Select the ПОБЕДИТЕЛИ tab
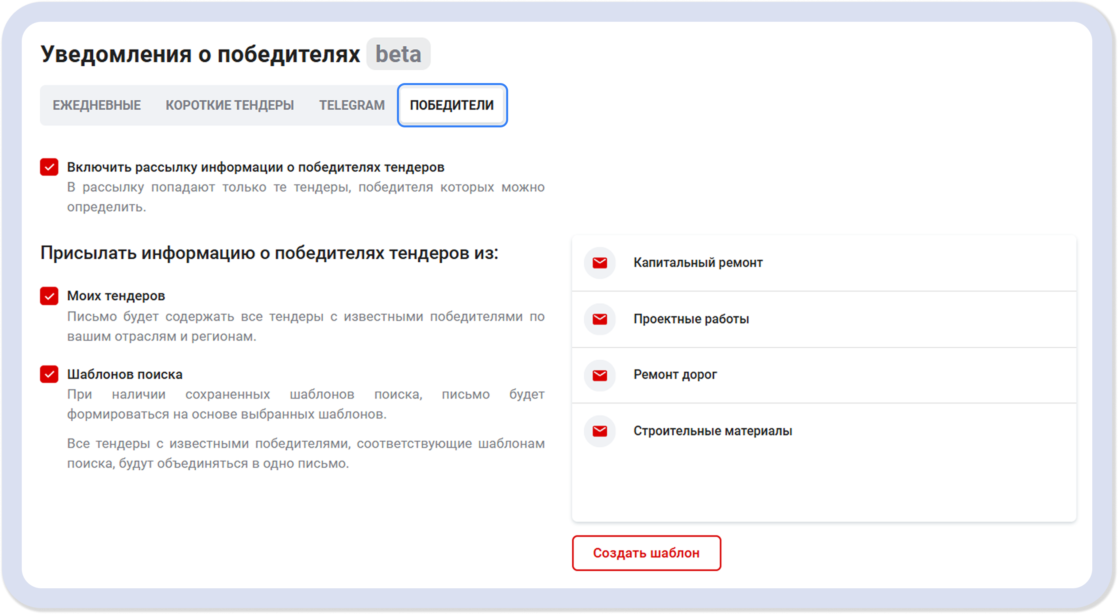The width and height of the screenshot is (1118, 614). 452,105
